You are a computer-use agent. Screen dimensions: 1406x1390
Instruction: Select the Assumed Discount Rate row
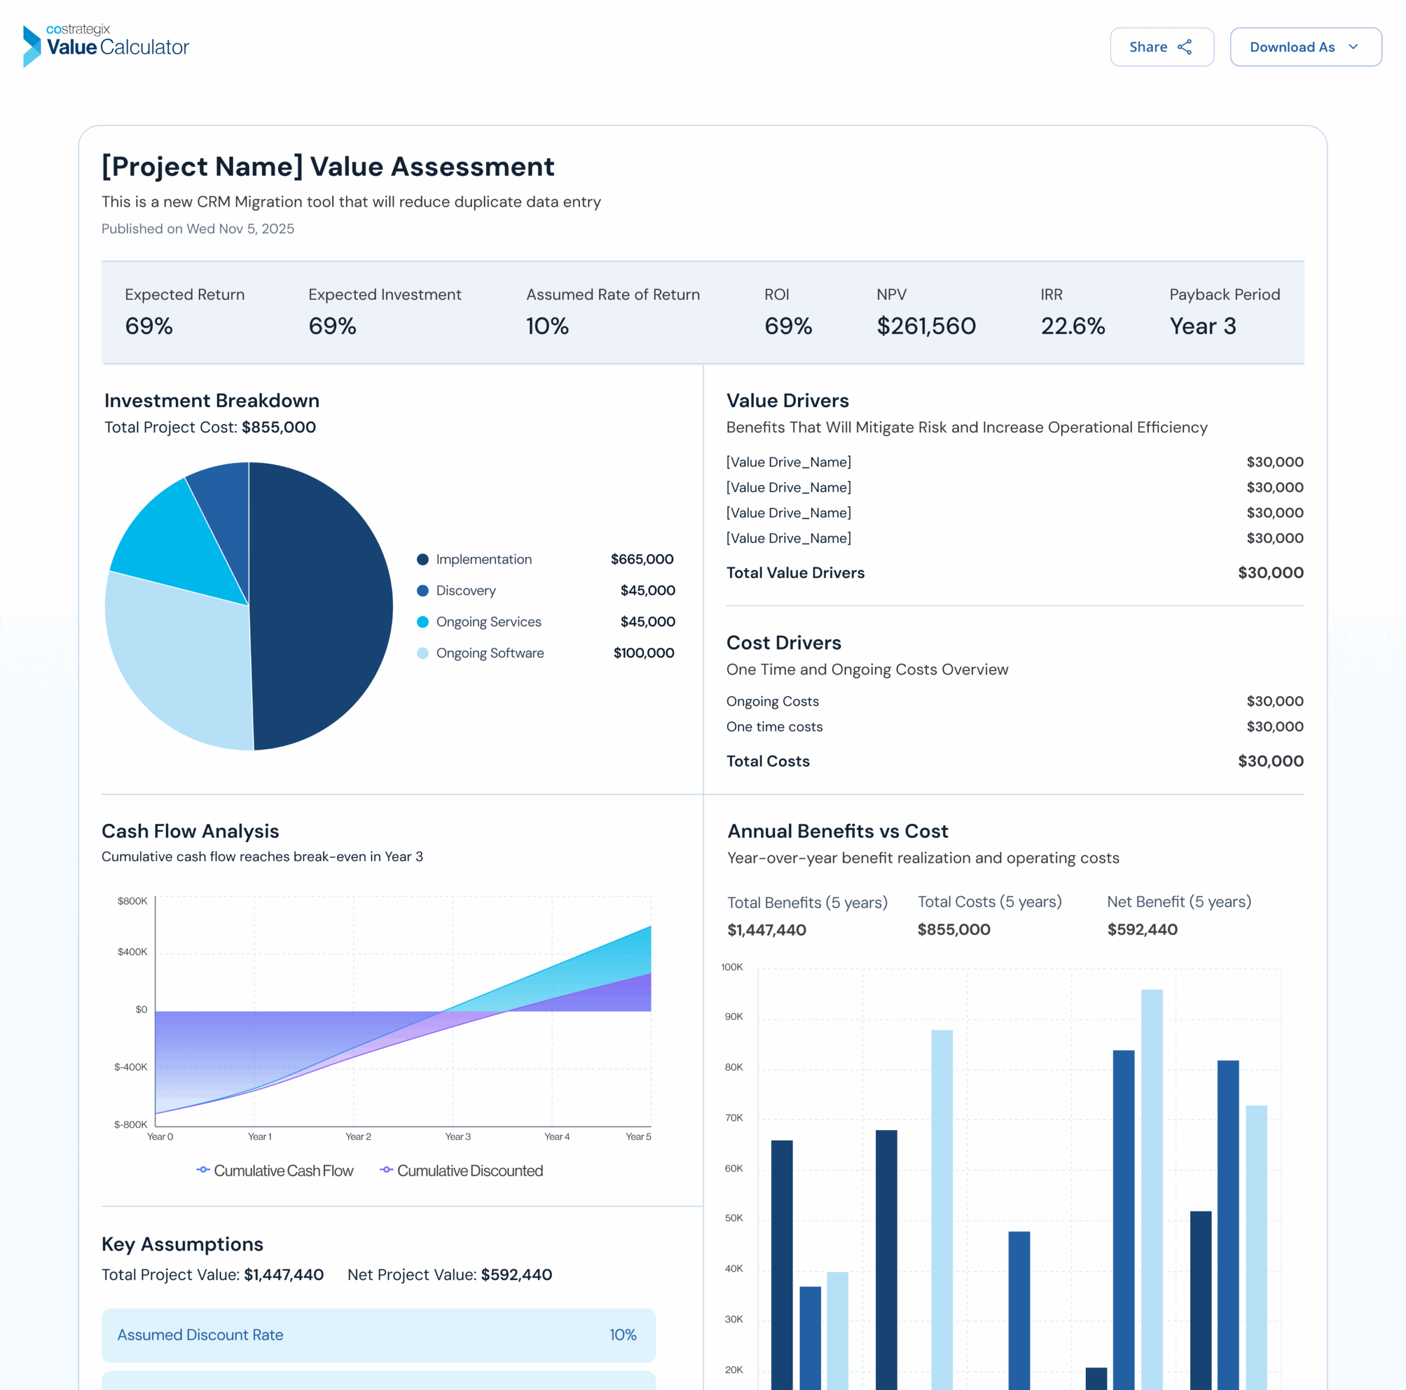[378, 1335]
